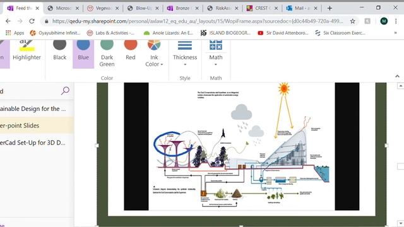Collapse the ribbon with the chevron
The height and width of the screenshot is (227, 404).
pos(397,76)
